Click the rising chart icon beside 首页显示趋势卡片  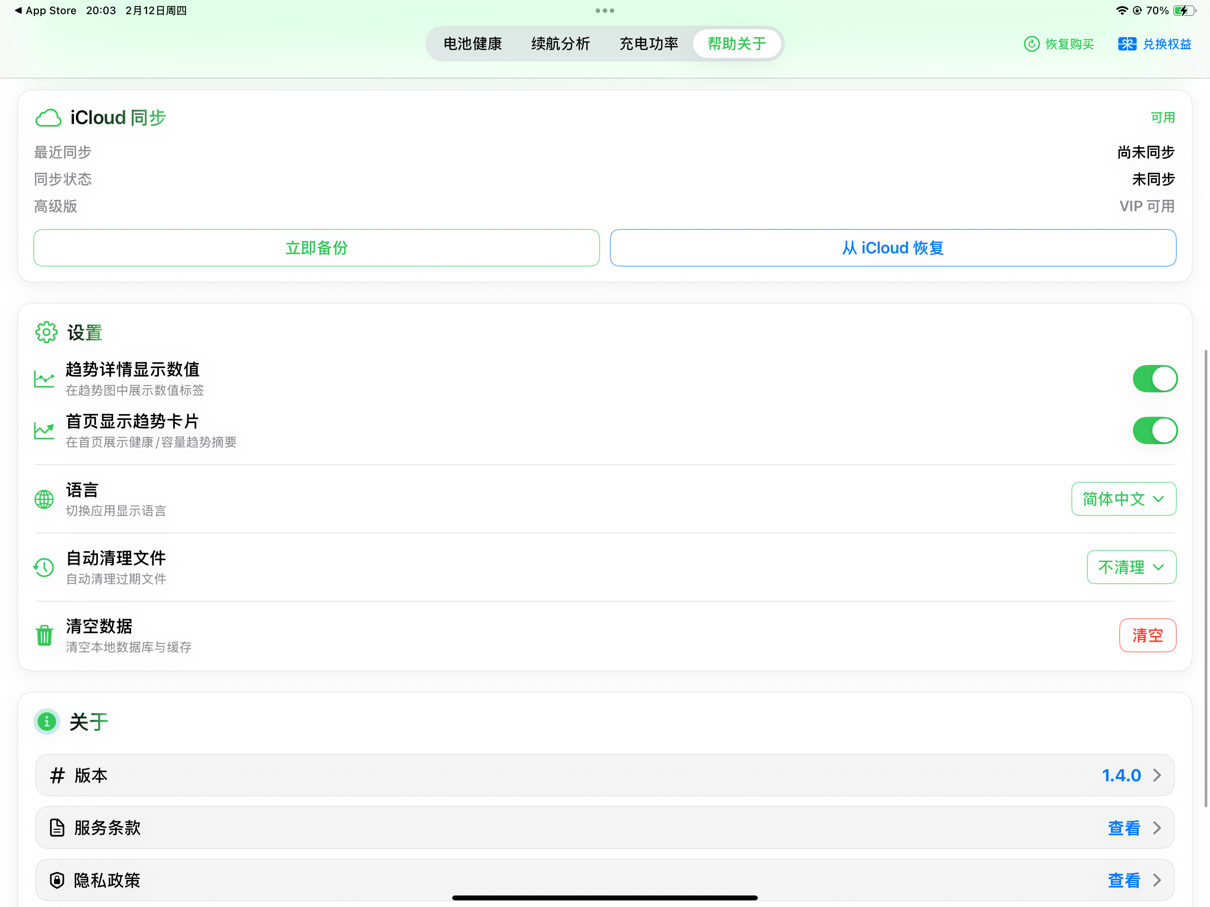click(44, 430)
